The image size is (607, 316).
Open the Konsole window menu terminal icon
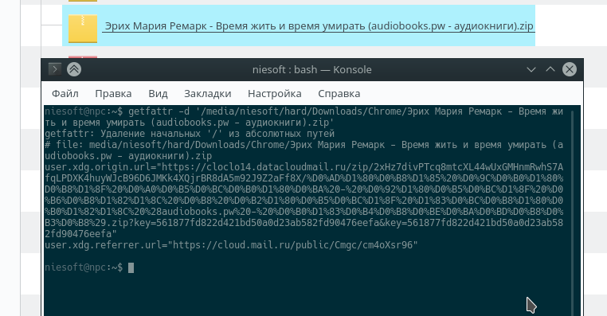tap(55, 69)
